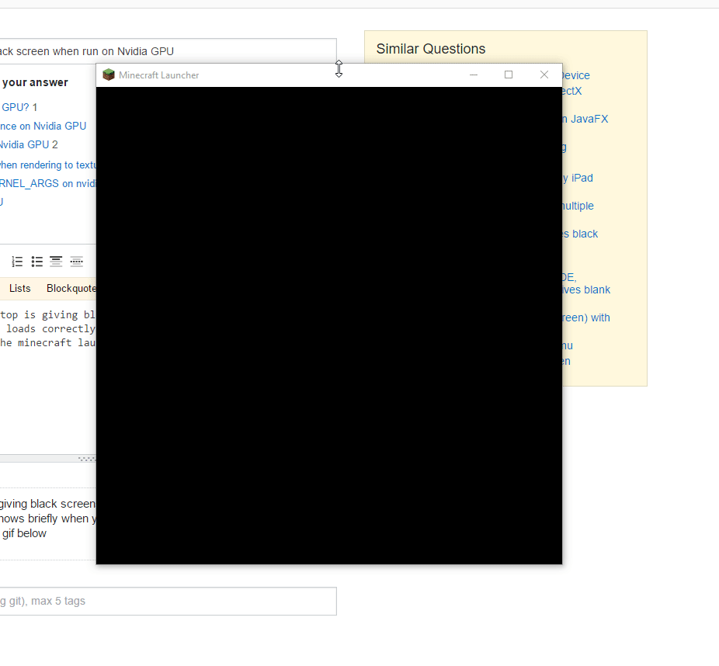Click the horizontal rule icon in the editor toolbar
719x666 pixels.
pos(77,262)
